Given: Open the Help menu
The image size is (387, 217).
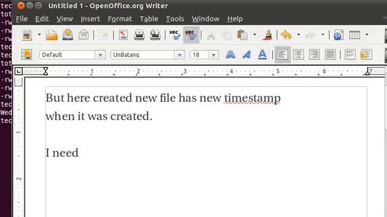Looking at the screenshot, I should (235, 19).
